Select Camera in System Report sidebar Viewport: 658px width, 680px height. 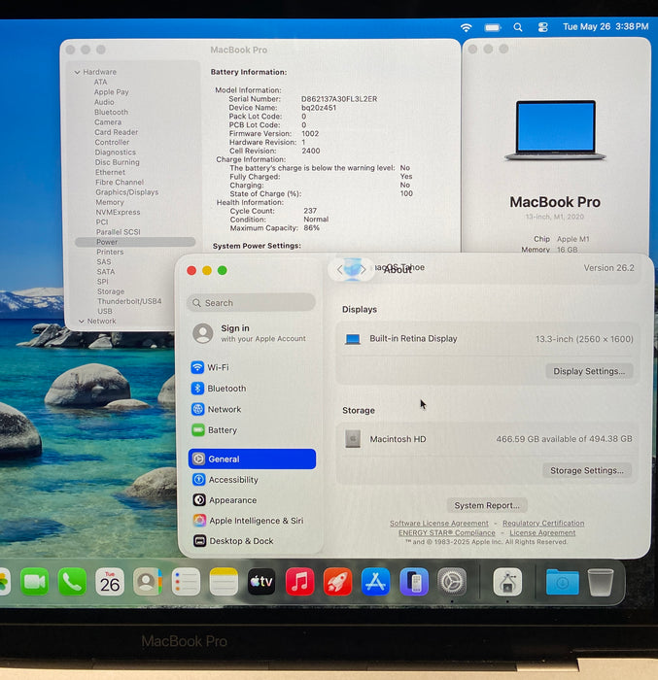(x=108, y=122)
